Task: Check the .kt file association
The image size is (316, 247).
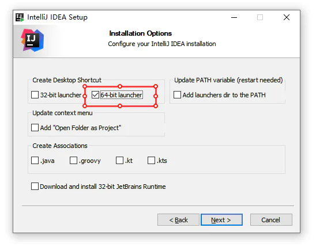Action: pos(119,161)
